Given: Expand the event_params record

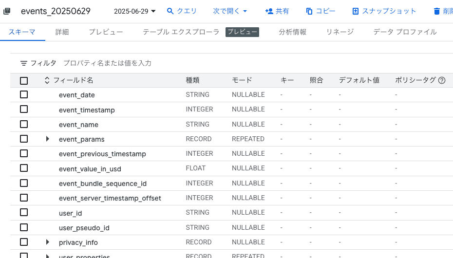Looking at the screenshot, I should (48, 139).
